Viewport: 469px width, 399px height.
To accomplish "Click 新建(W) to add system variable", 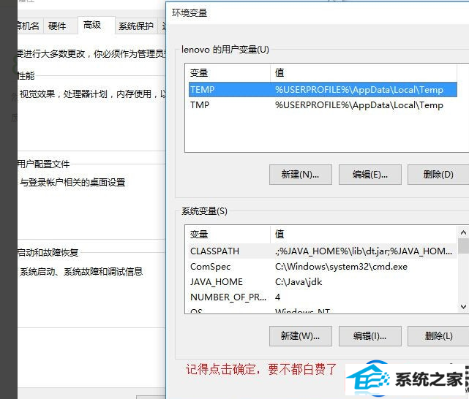I will pyautogui.click(x=300, y=336).
